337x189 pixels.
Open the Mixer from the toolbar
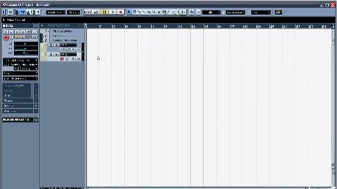(37, 12)
